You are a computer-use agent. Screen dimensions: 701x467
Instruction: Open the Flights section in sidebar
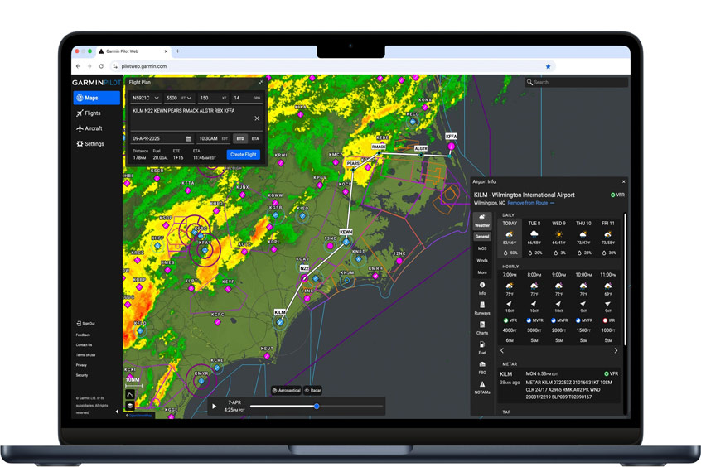tap(89, 113)
